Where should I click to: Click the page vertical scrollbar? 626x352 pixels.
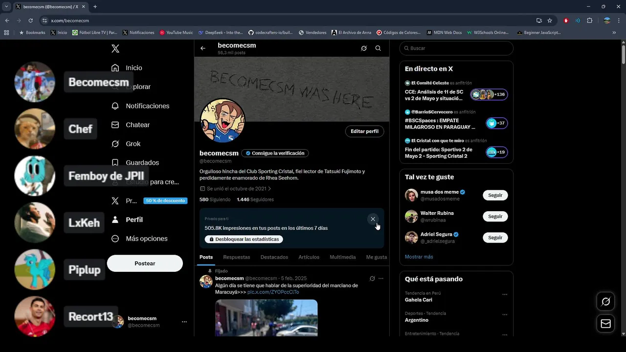coord(623,54)
